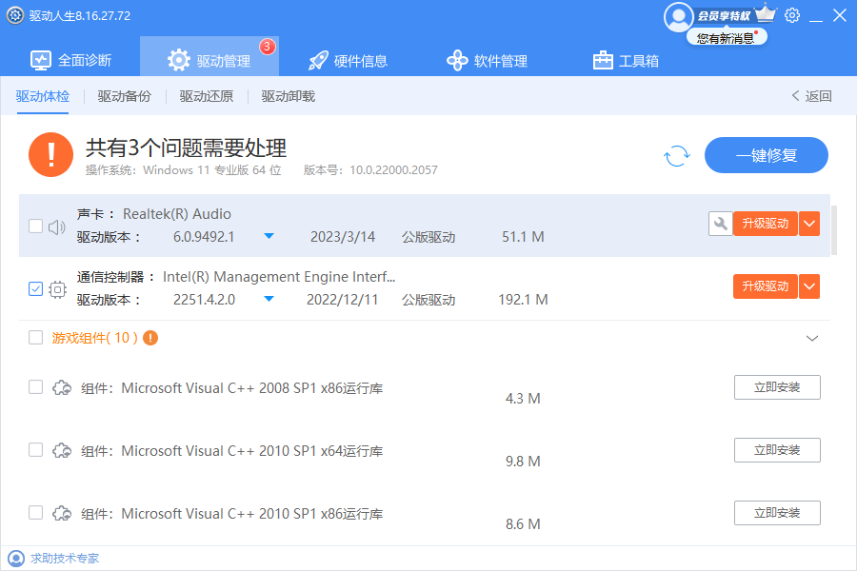The height and width of the screenshot is (571, 857).
Task: Click the orange warning exclamation icon
Action: [x=50, y=154]
